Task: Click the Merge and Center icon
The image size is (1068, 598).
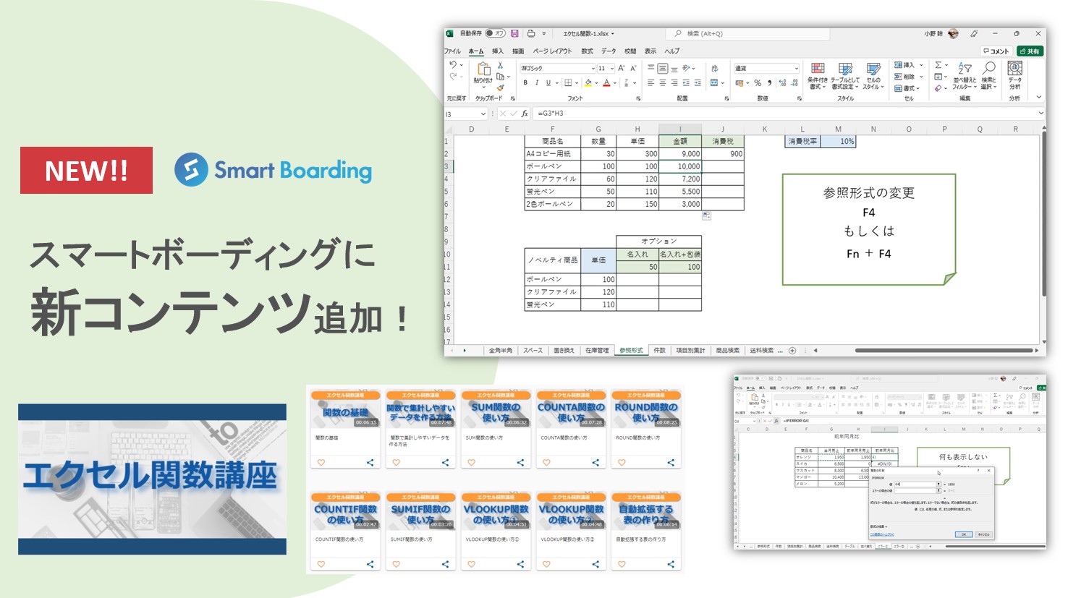Action: point(714,83)
